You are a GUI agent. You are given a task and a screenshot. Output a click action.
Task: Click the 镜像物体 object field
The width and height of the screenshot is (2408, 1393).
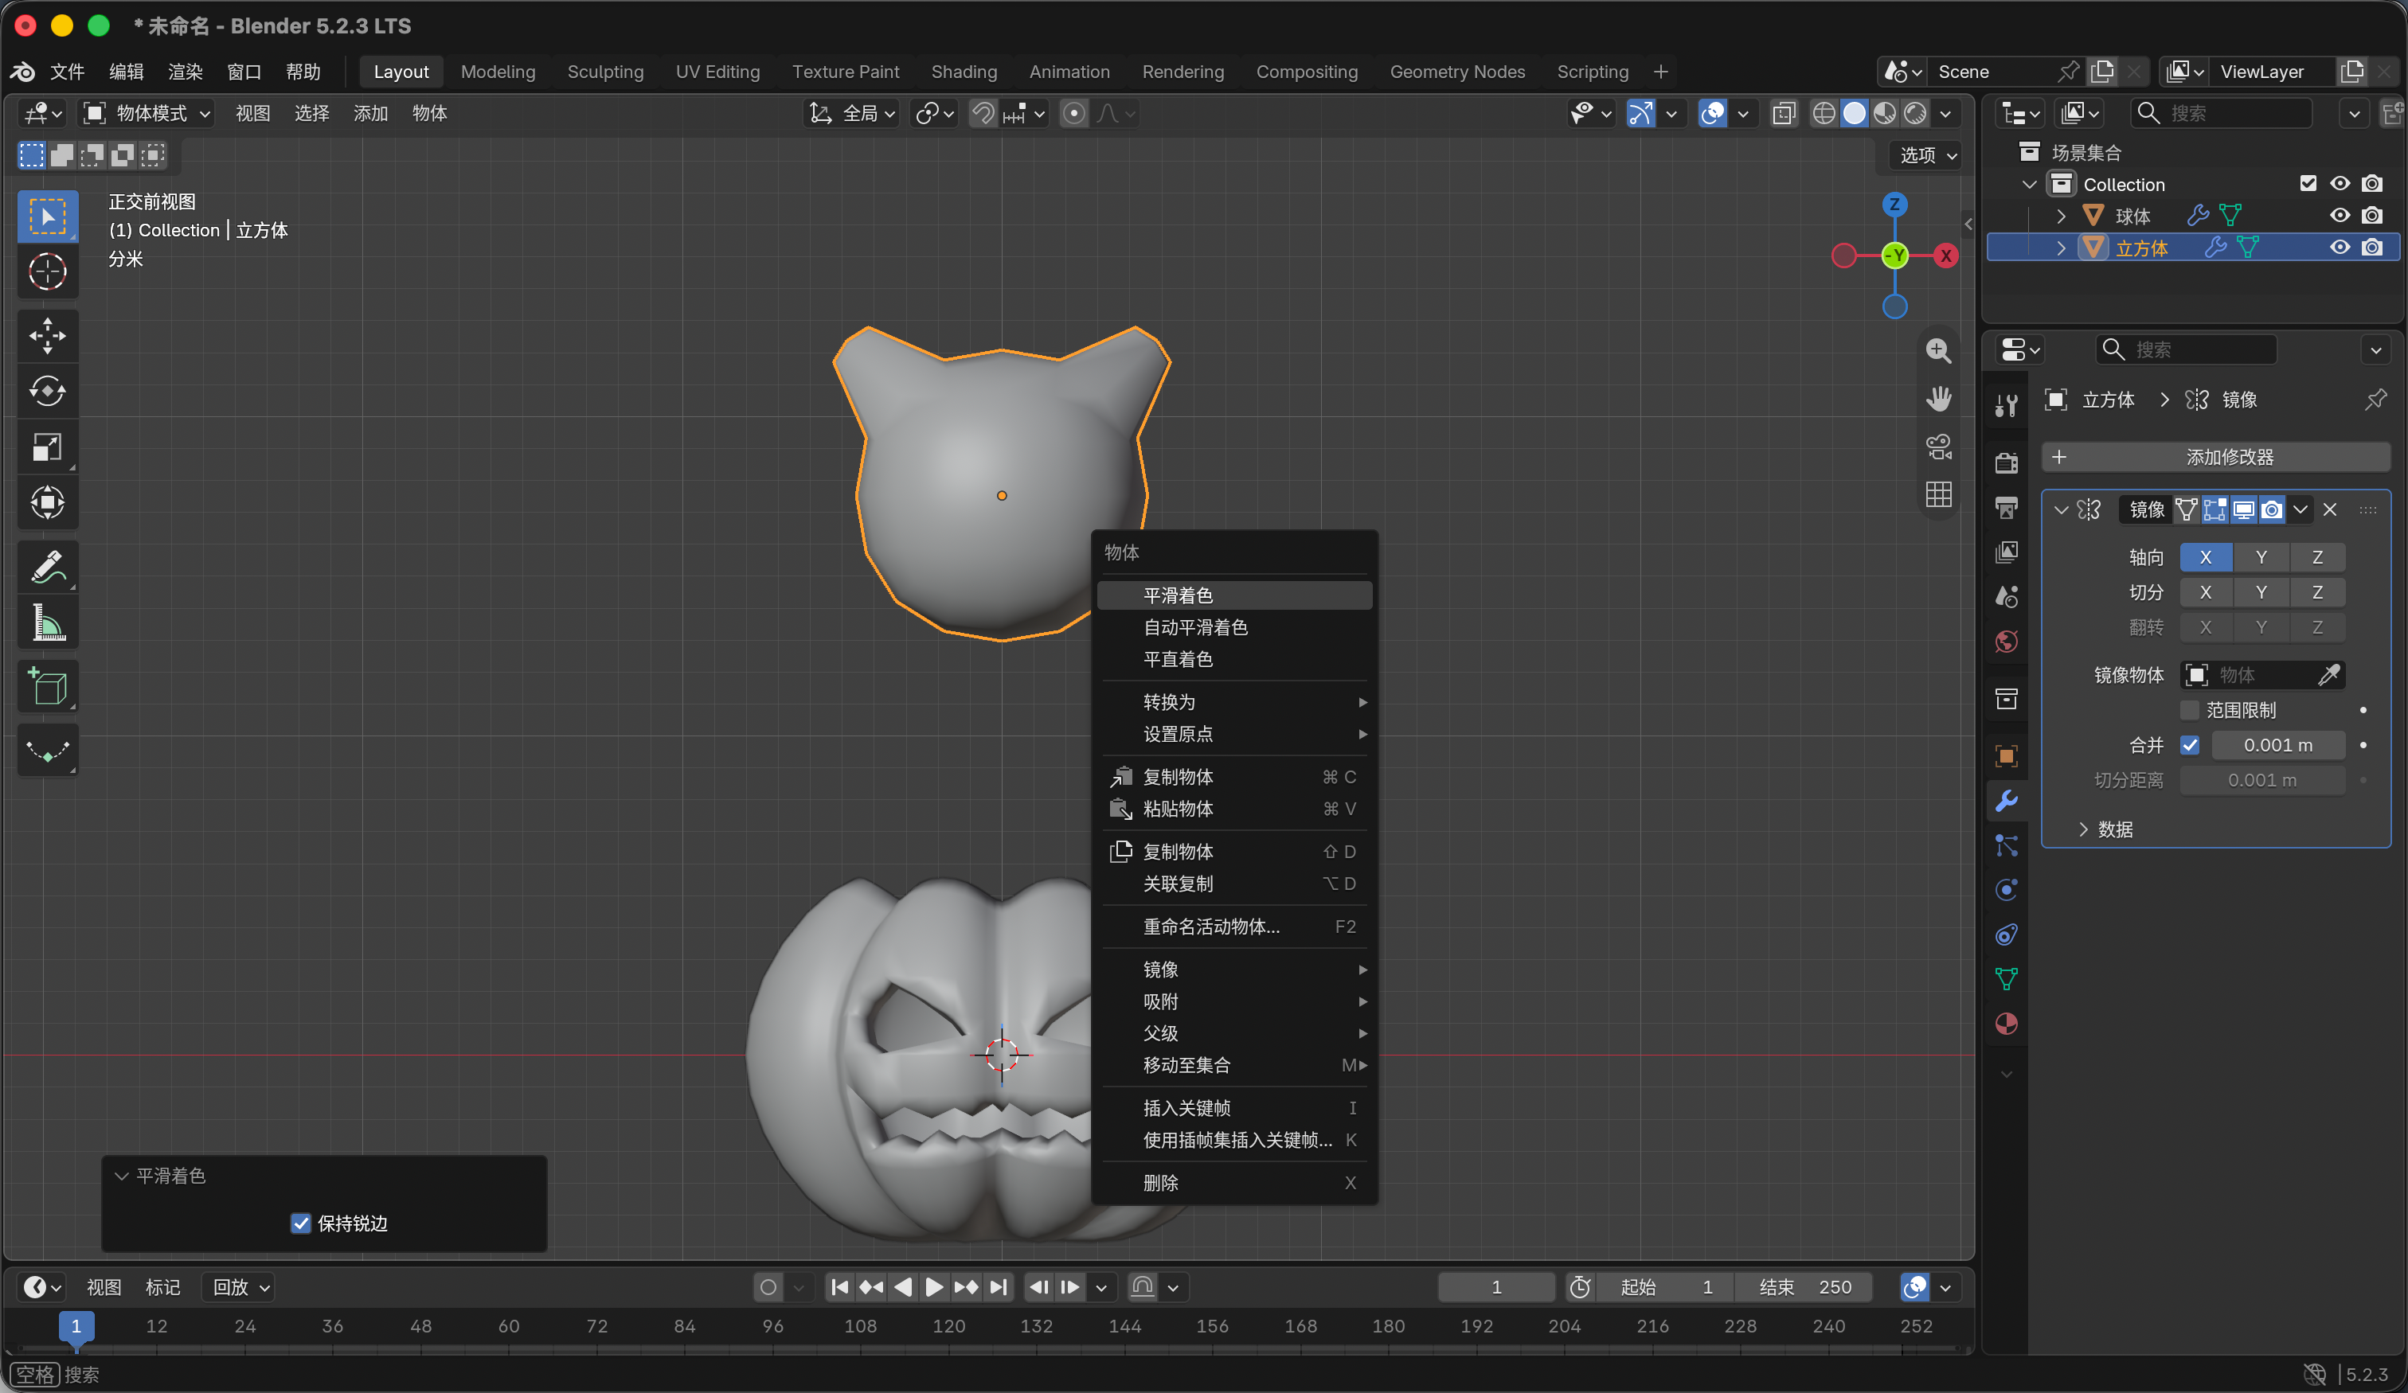point(2261,674)
